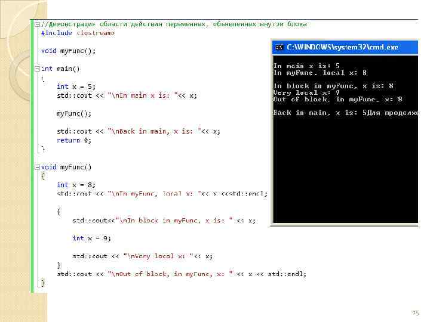Click the Russian comment line at top of code

pos(174,24)
